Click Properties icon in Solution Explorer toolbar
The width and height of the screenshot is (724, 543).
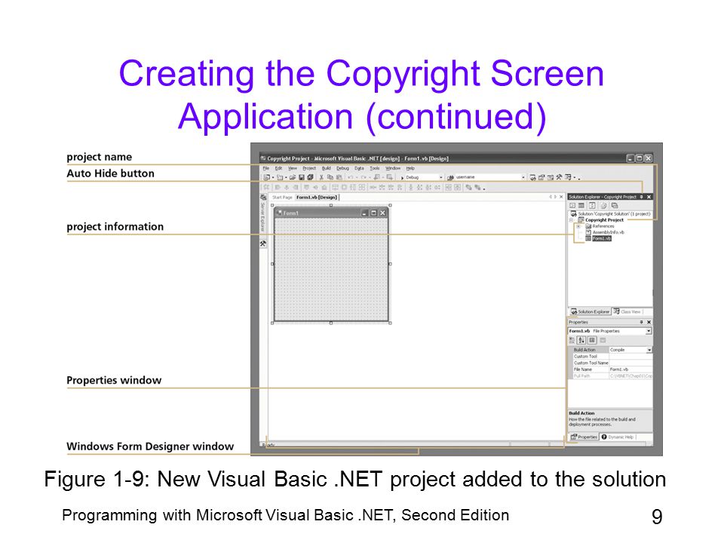click(x=615, y=205)
